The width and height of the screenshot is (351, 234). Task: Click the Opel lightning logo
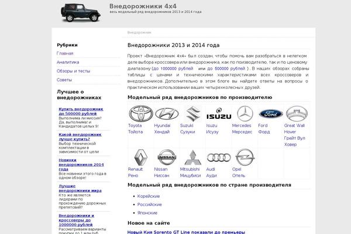[245, 157]
